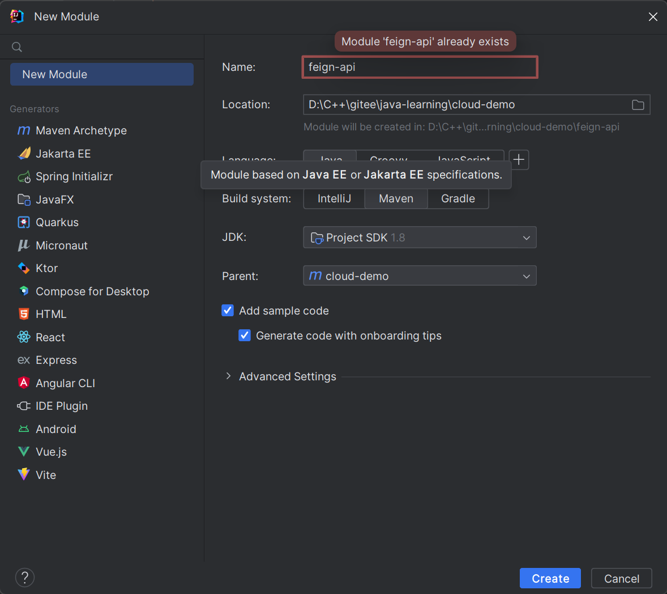
Task: Select New Module in the left list
Action: point(102,74)
